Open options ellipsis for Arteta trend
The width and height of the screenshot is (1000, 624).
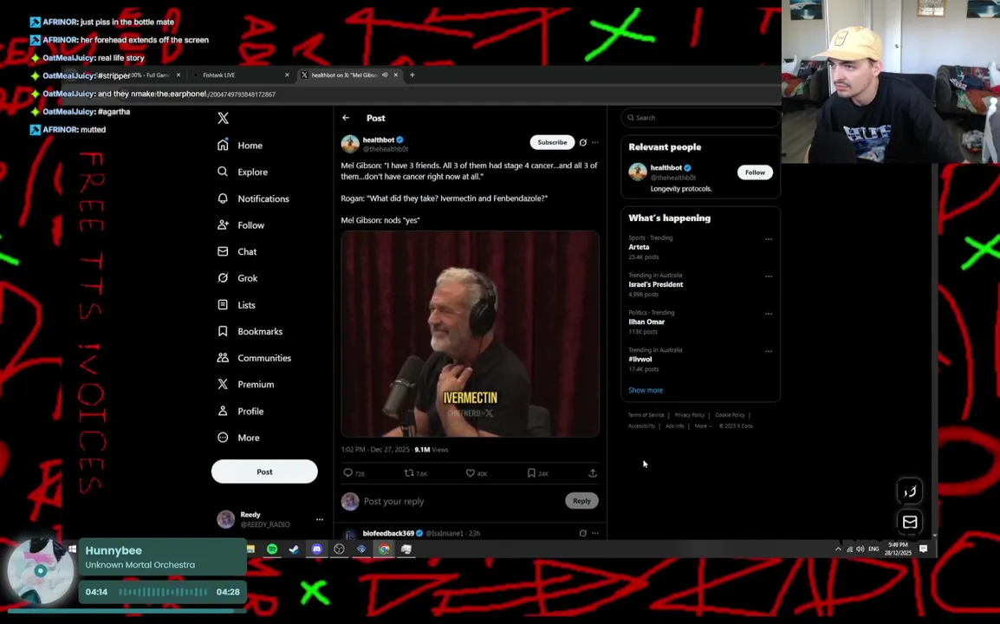[769, 239]
